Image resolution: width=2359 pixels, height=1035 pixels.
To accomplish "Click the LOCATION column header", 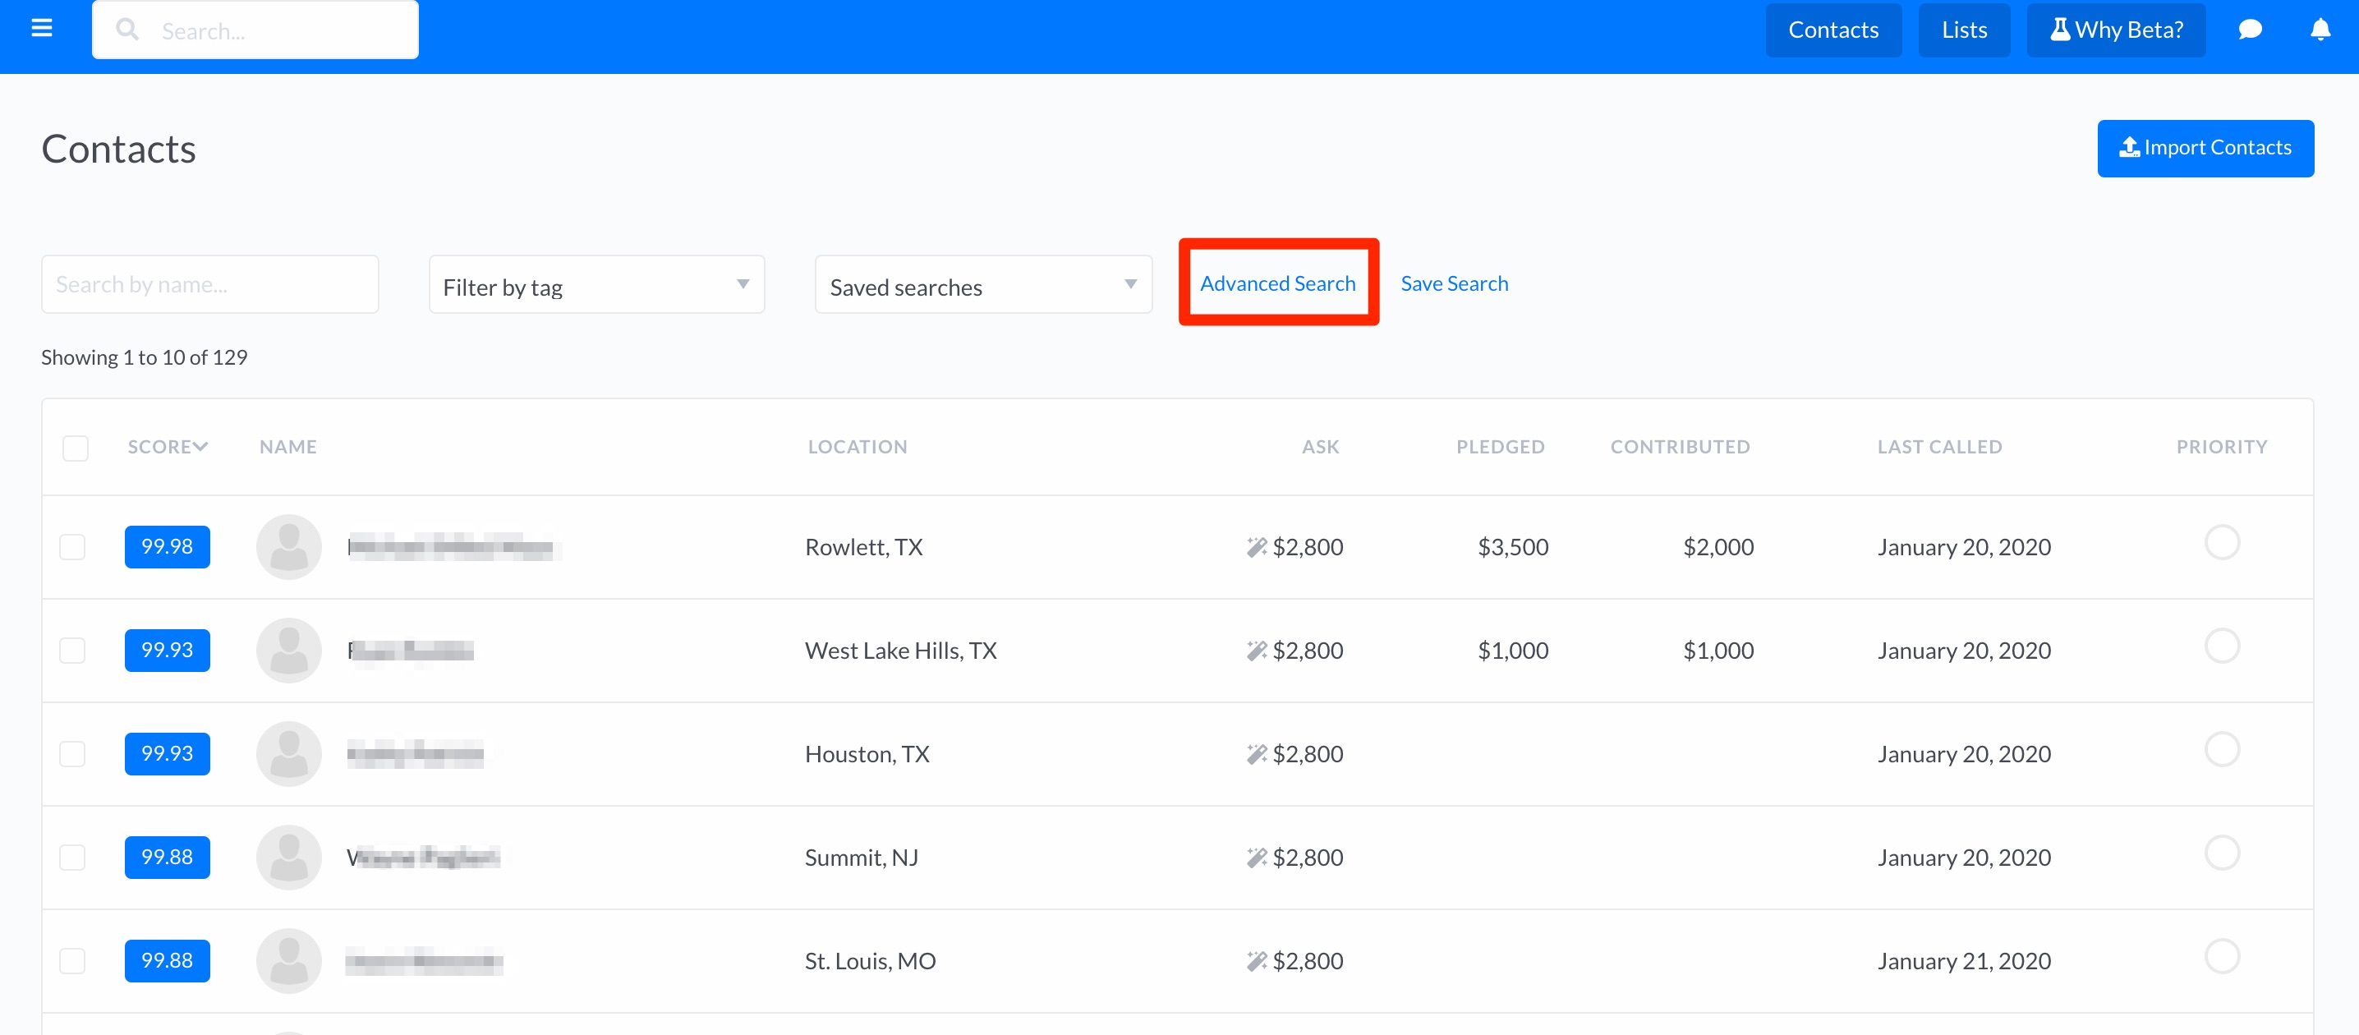I will pos(858,447).
